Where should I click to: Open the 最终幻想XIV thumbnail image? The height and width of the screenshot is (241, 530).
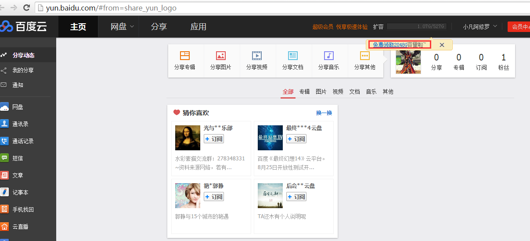(270, 138)
